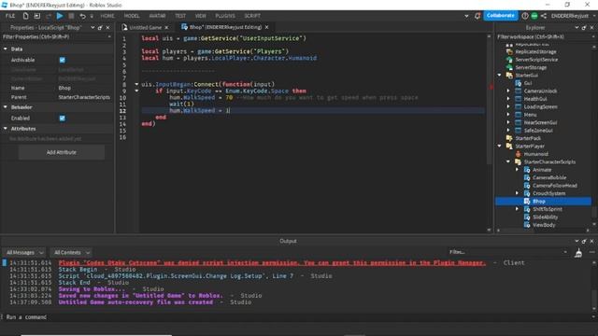Expand the CameraUnlock item
This screenshot has height=336, width=598.
pyautogui.click(x=508, y=91)
